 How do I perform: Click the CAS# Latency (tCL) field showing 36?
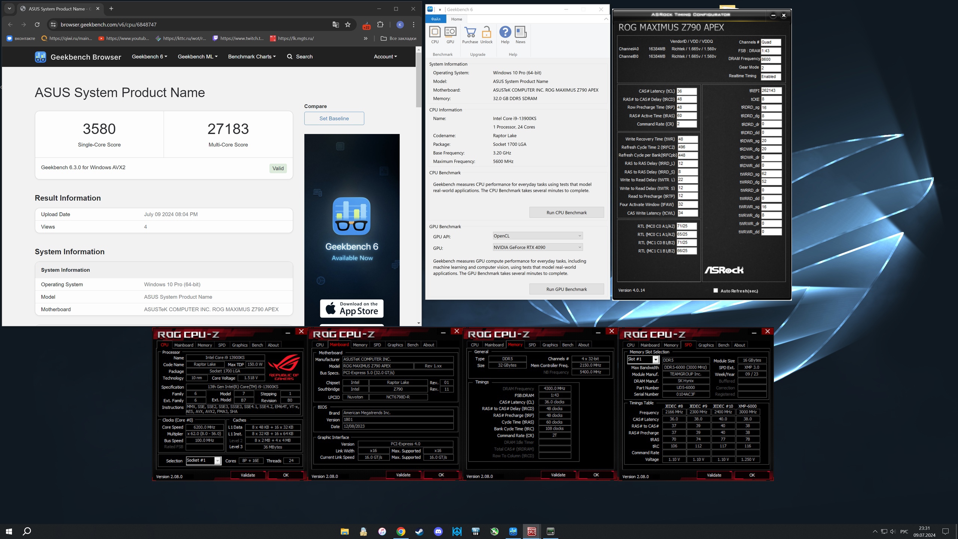pos(687,91)
